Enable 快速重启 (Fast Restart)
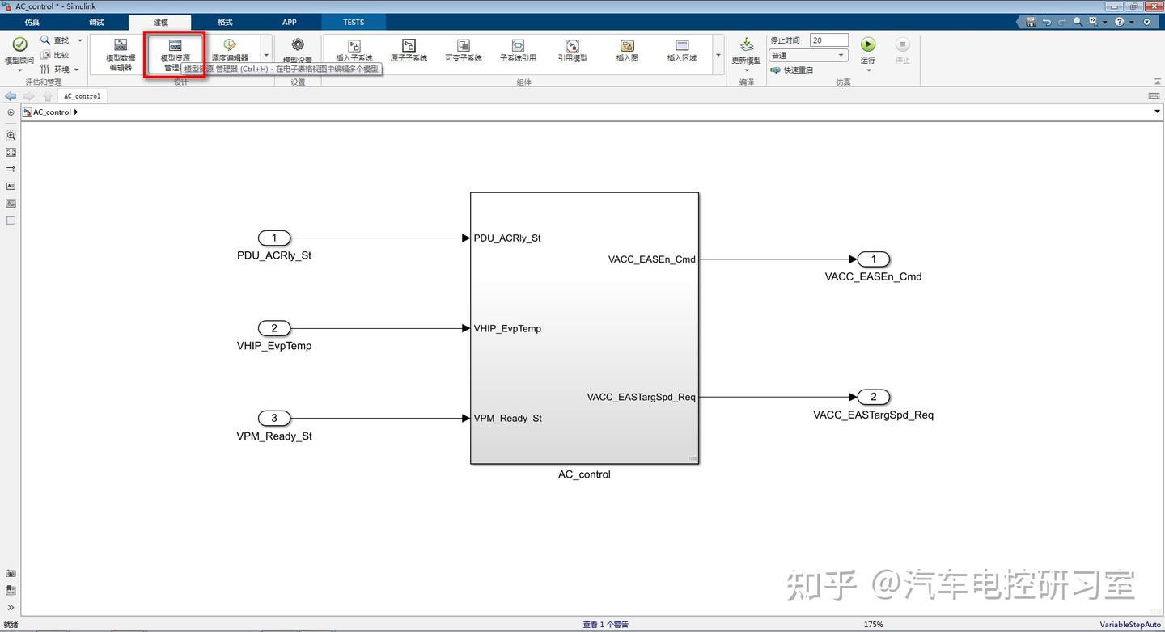Image resolution: width=1165 pixels, height=632 pixels. click(797, 70)
